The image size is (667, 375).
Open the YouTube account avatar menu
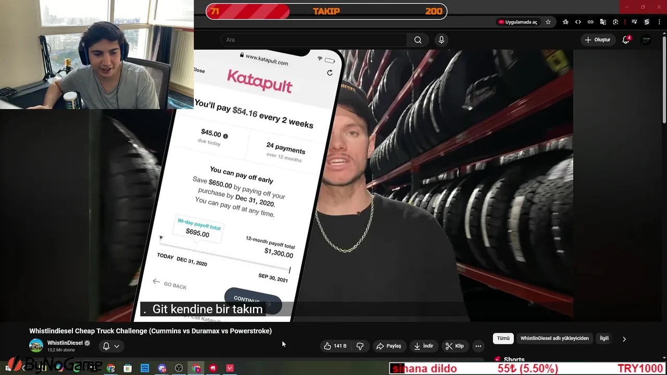[646, 40]
